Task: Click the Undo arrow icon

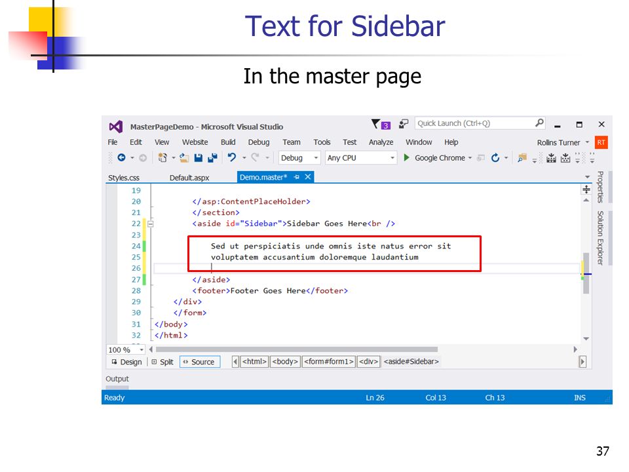Action: pyautogui.click(x=232, y=157)
